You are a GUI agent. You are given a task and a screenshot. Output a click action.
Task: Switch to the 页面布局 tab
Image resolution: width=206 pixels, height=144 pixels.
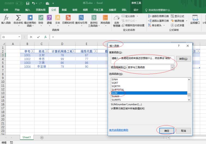pos(41,10)
